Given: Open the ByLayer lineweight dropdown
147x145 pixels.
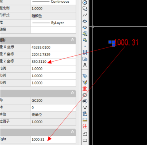Looking at the screenshot, I should tap(53, 23).
